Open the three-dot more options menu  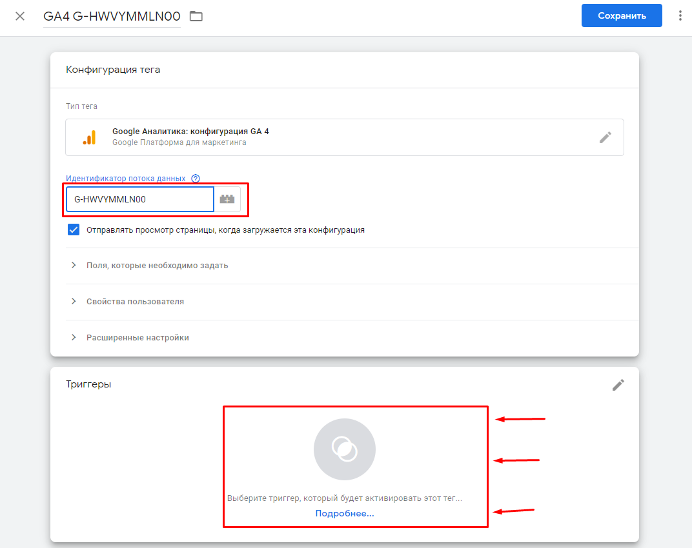[x=680, y=16]
